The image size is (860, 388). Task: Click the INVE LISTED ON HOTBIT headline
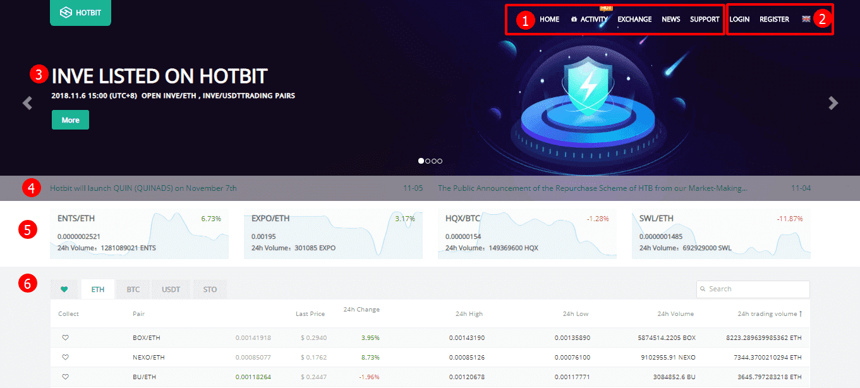(x=159, y=76)
